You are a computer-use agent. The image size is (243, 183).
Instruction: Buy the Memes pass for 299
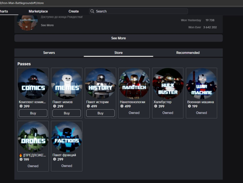(x=67, y=113)
